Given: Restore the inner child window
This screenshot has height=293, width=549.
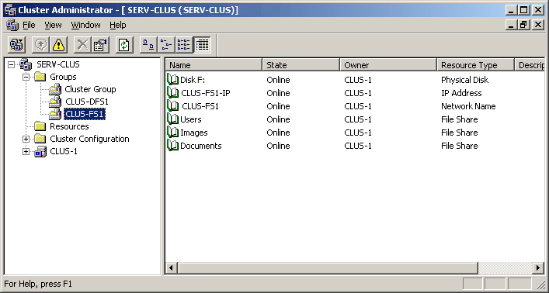Looking at the screenshot, I should click(523, 25).
